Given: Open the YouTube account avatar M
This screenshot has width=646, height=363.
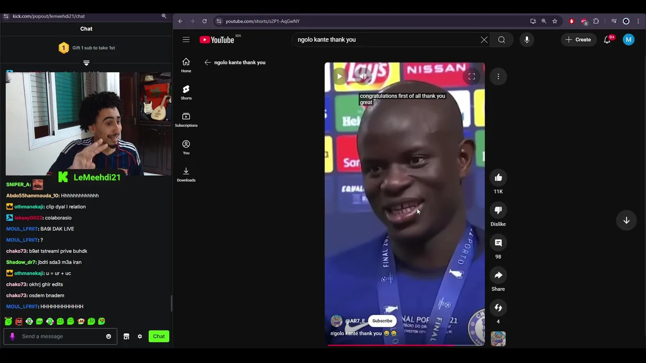Looking at the screenshot, I should click(x=628, y=40).
